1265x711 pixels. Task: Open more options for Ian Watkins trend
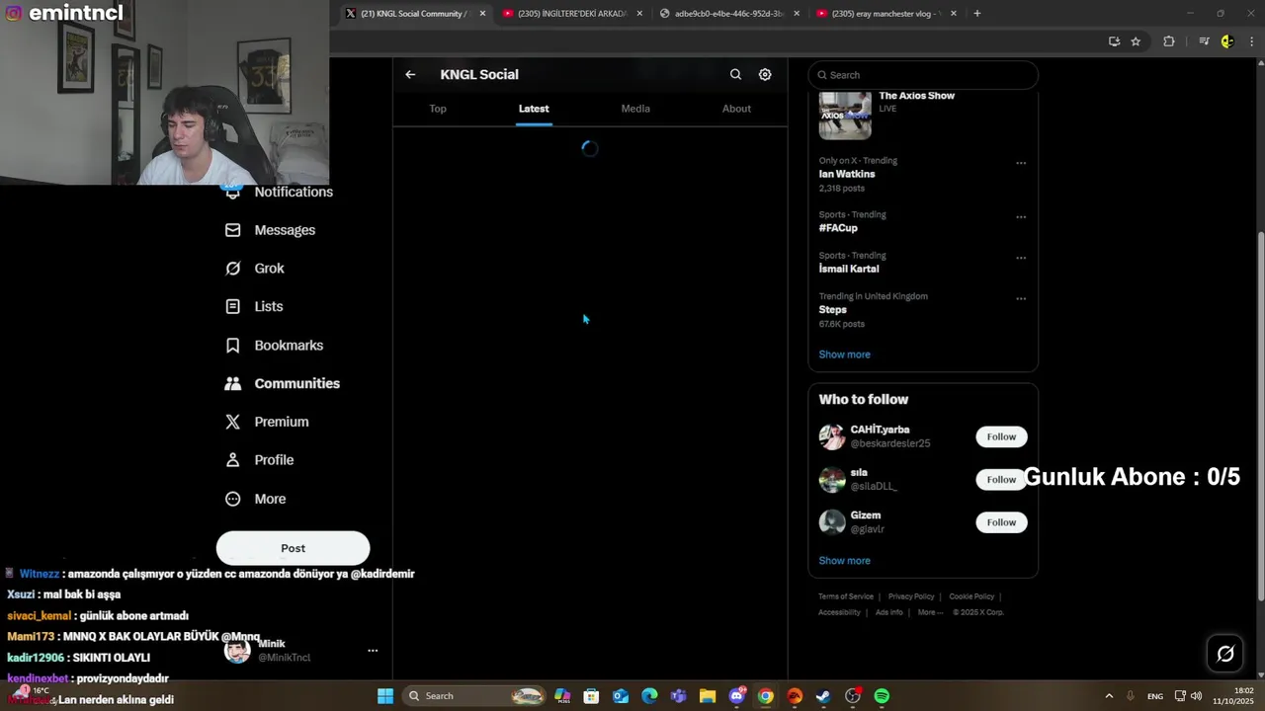pos(1021,163)
